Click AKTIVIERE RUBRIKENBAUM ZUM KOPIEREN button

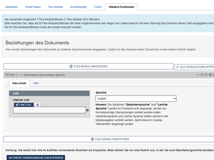(x=36, y=158)
